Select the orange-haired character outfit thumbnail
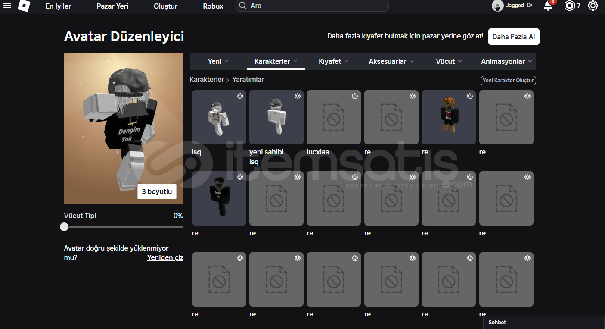Viewport: 605px width, 329px height. 449,117
